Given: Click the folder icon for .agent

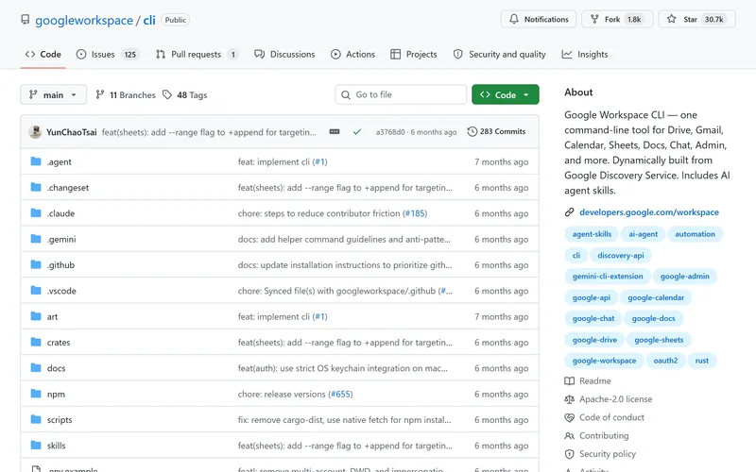Looking at the screenshot, I should pyautogui.click(x=36, y=161).
